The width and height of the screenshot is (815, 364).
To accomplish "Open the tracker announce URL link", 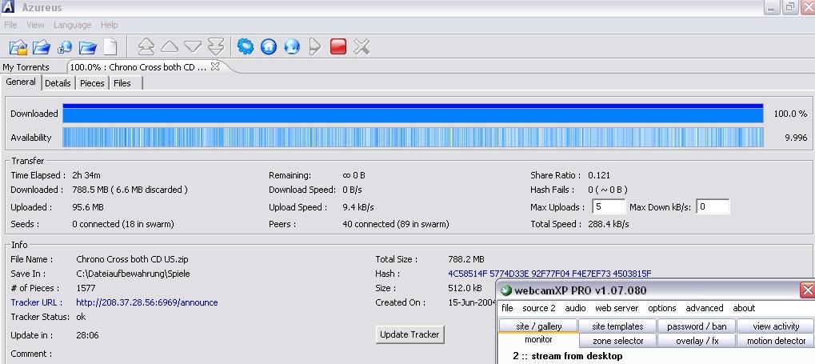I will point(147,302).
